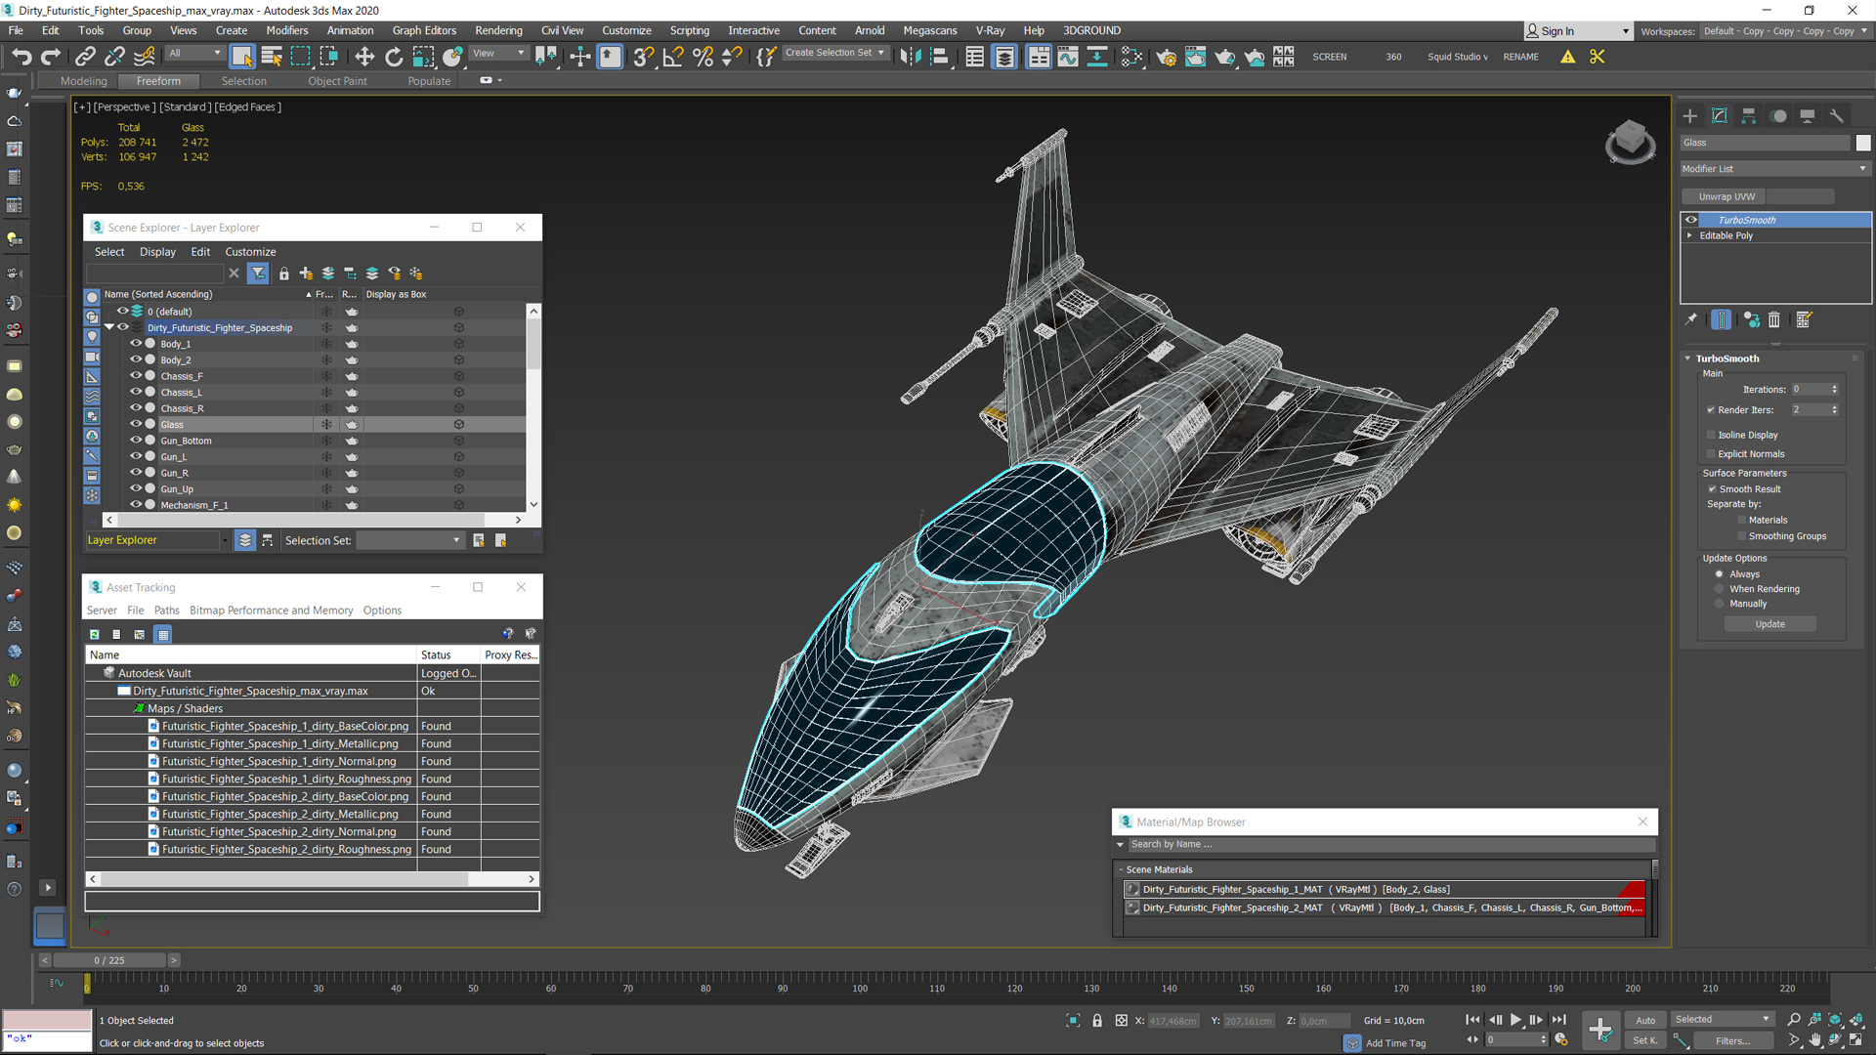Activate the Select and Rotate tool
This screenshot has width=1876, height=1055.
coord(393,57)
